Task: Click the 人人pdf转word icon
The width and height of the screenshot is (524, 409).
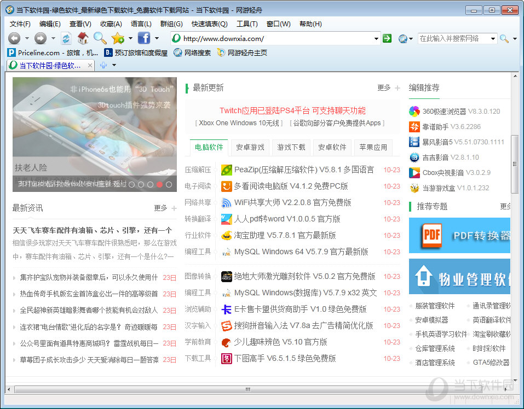Action: [x=227, y=219]
